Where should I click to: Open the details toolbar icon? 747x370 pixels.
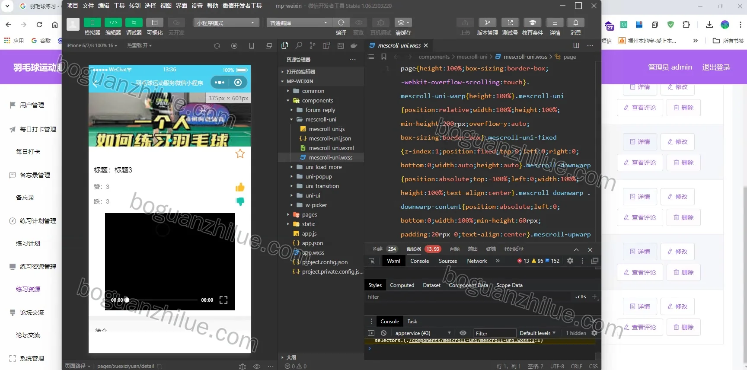point(555,22)
